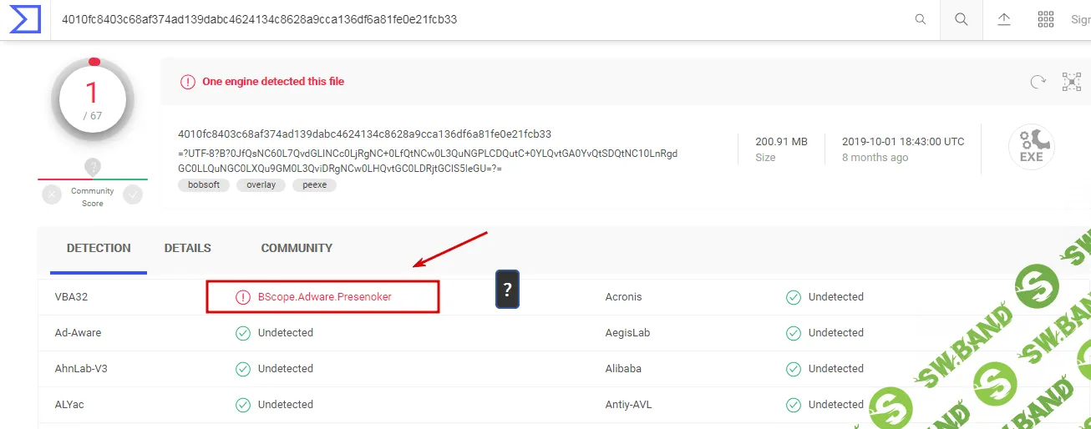Vote negative on community score
Image resolution: width=1091 pixels, height=429 pixels.
click(53, 194)
